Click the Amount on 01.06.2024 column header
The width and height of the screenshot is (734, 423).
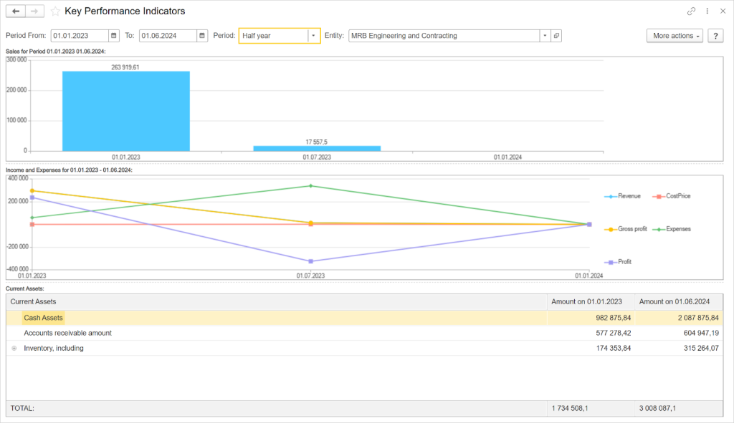pyautogui.click(x=679, y=302)
